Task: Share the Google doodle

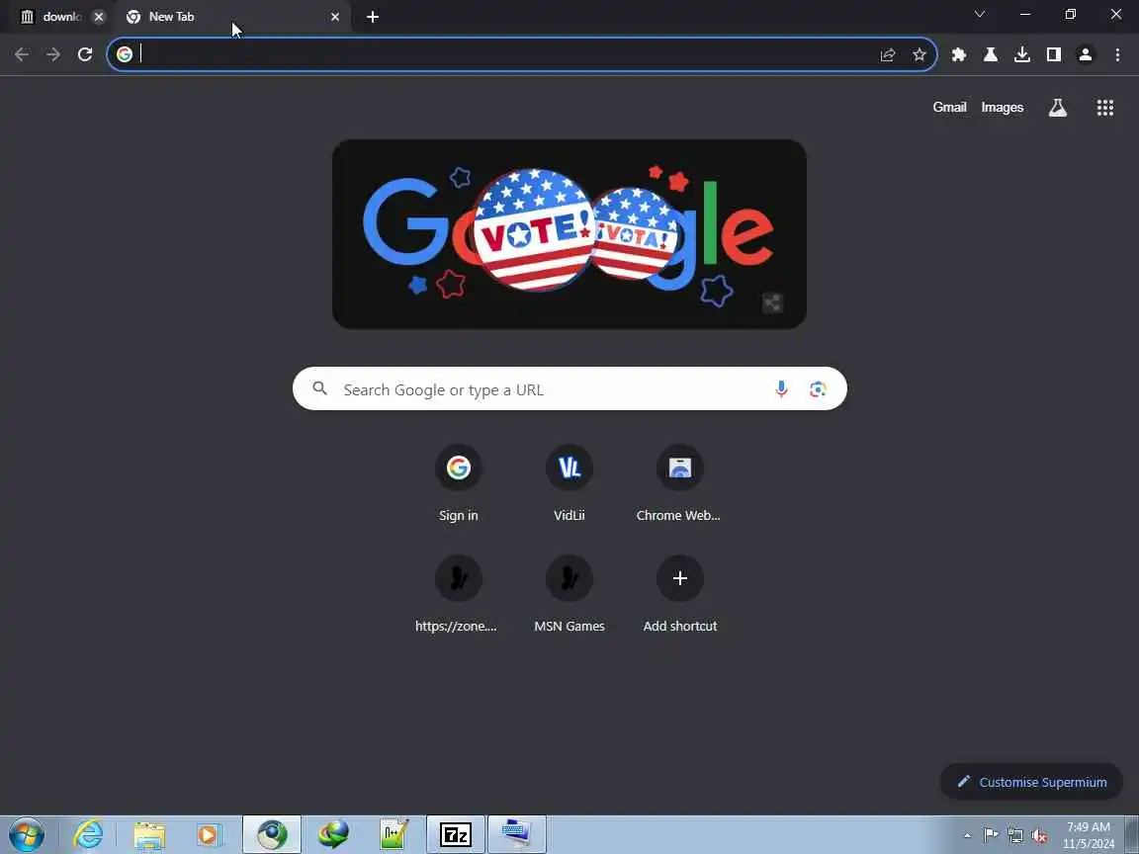Action: click(772, 302)
